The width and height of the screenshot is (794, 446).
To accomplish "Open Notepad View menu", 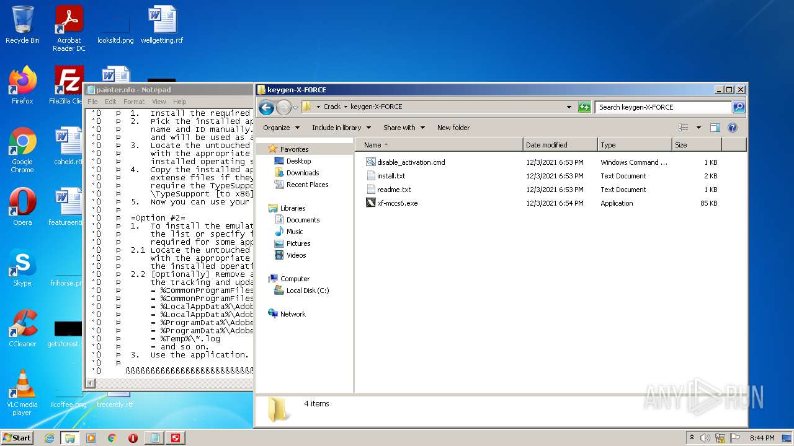I will point(159,102).
